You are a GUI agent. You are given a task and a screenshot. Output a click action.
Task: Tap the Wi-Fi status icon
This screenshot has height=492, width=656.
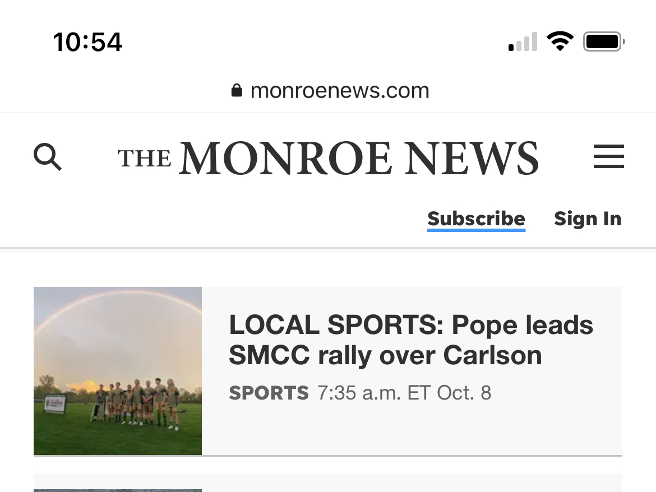[560, 41]
